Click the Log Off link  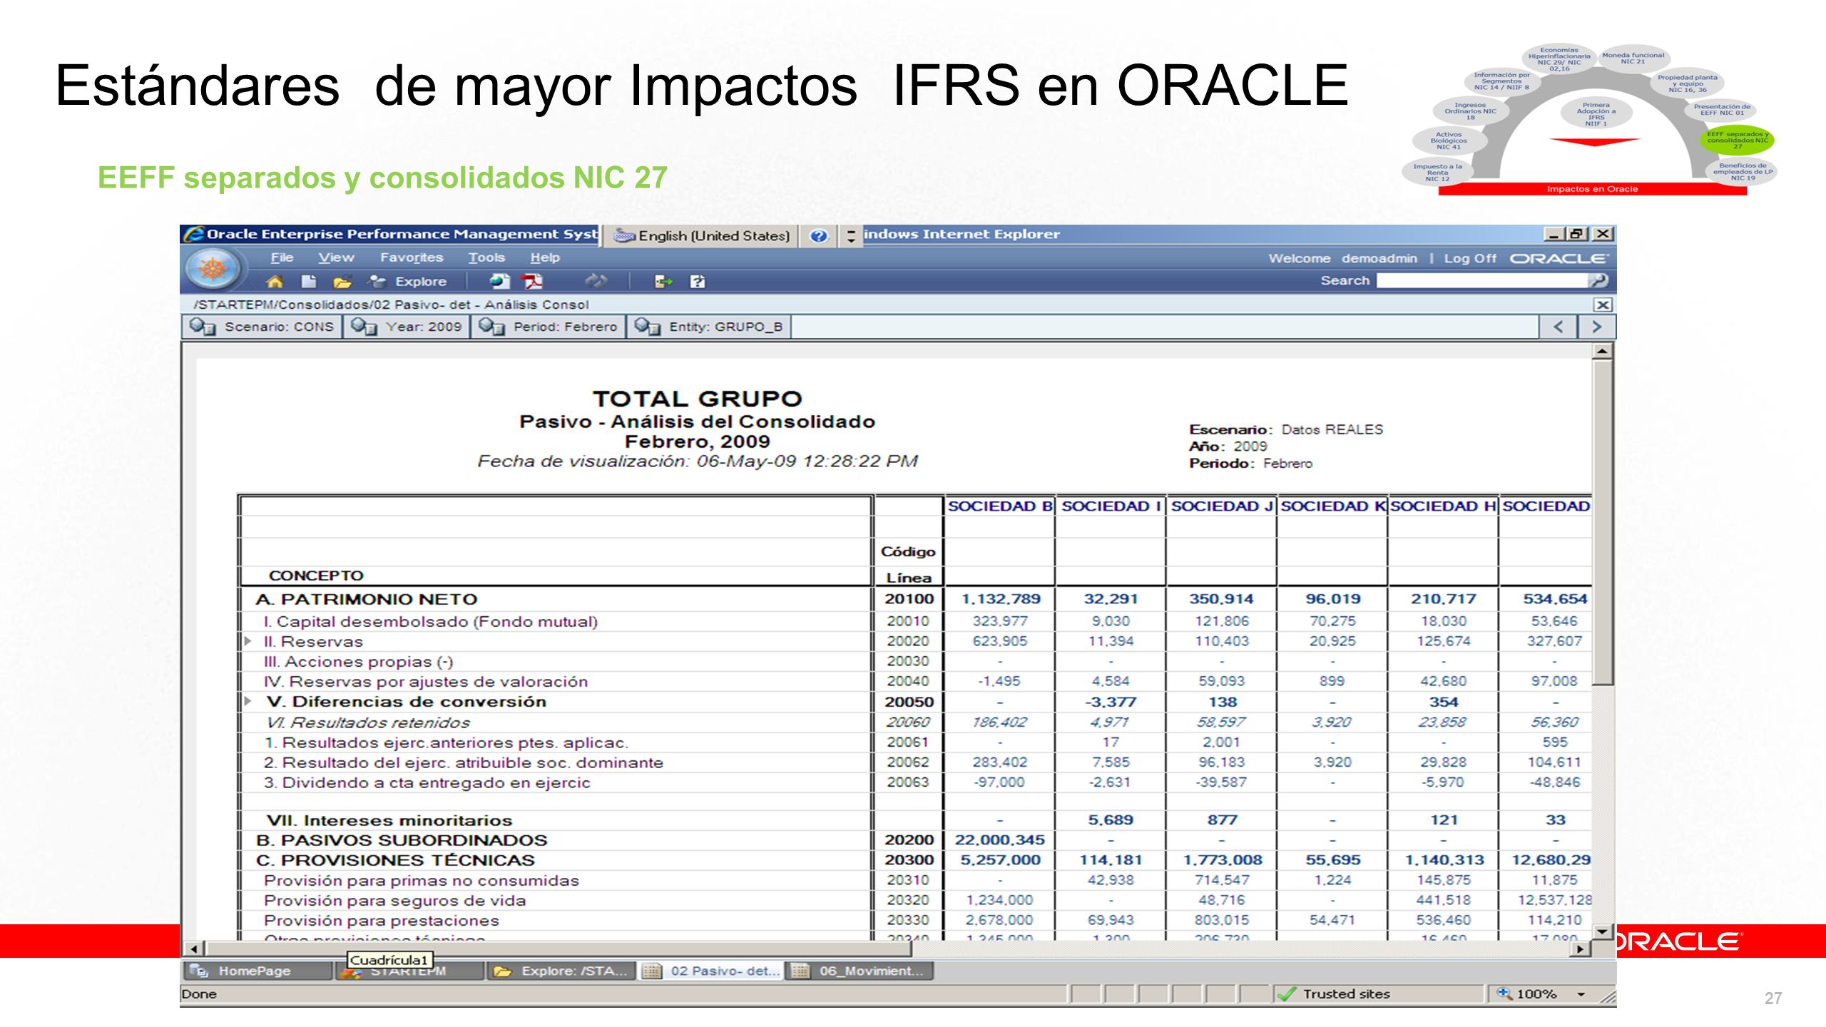[1470, 258]
